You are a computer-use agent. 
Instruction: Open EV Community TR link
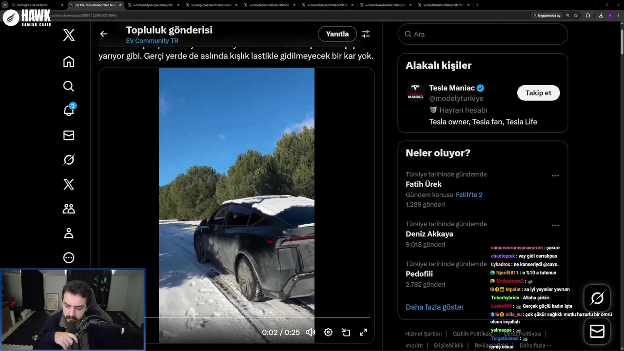(x=152, y=40)
